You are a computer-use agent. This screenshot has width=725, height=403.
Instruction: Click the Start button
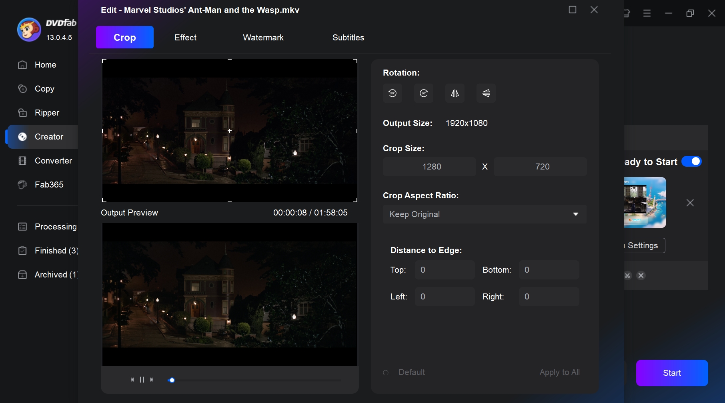click(x=672, y=373)
